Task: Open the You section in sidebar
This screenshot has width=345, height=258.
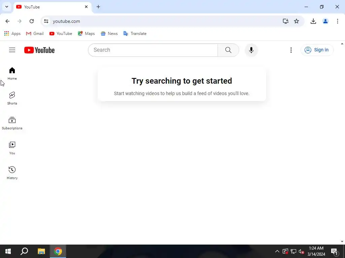Action: pos(12,148)
